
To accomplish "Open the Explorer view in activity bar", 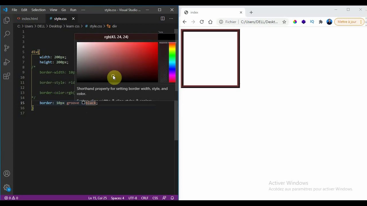I will tap(7, 20).
